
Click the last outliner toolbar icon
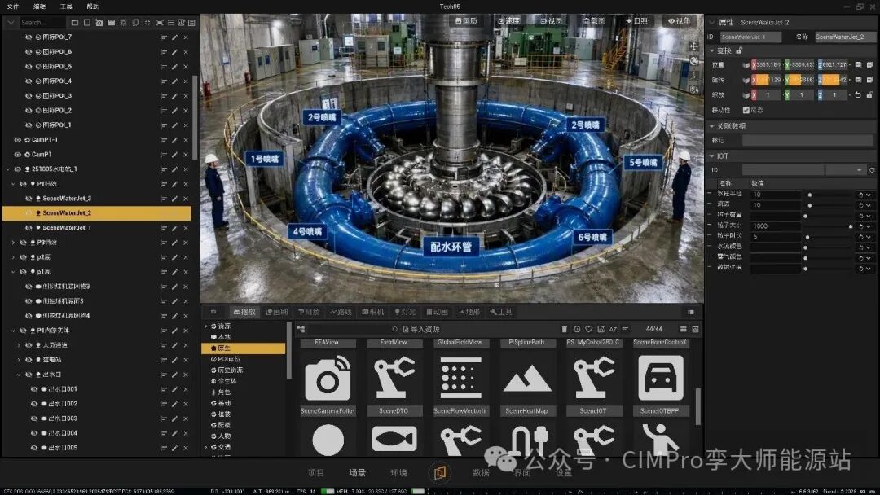click(x=191, y=23)
